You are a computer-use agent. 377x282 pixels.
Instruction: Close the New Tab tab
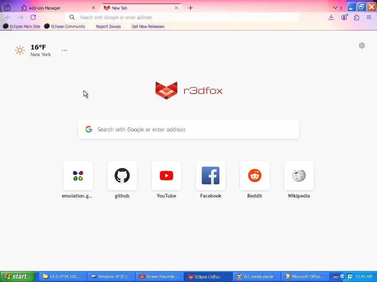(x=176, y=8)
